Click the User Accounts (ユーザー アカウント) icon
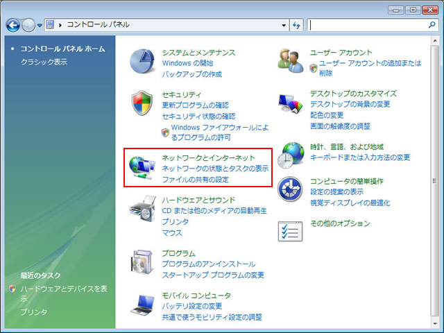This screenshot has width=444, height=333. pos(291,62)
